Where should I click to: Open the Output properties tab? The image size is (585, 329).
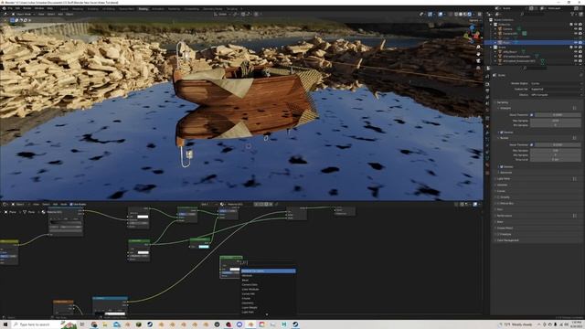[487, 90]
